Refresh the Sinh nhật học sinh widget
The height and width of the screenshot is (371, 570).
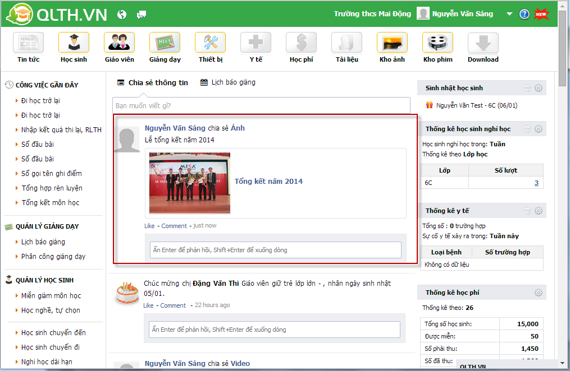click(x=527, y=88)
